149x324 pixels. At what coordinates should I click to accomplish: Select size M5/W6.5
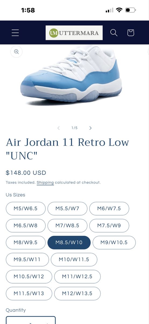(x=26, y=208)
